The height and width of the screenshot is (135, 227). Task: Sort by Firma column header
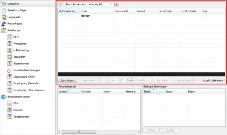pos(96,11)
